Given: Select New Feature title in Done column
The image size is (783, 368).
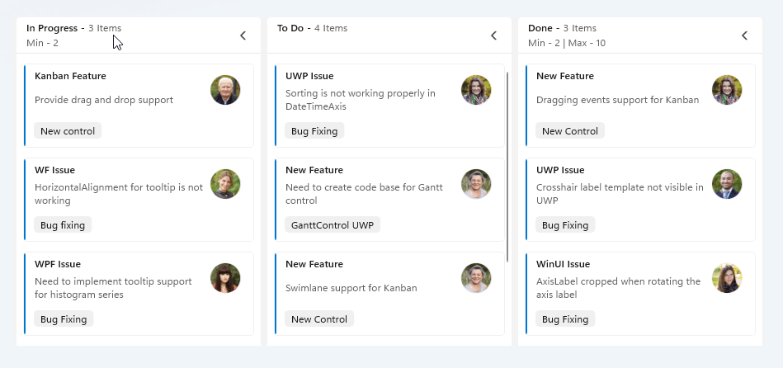Looking at the screenshot, I should (565, 76).
